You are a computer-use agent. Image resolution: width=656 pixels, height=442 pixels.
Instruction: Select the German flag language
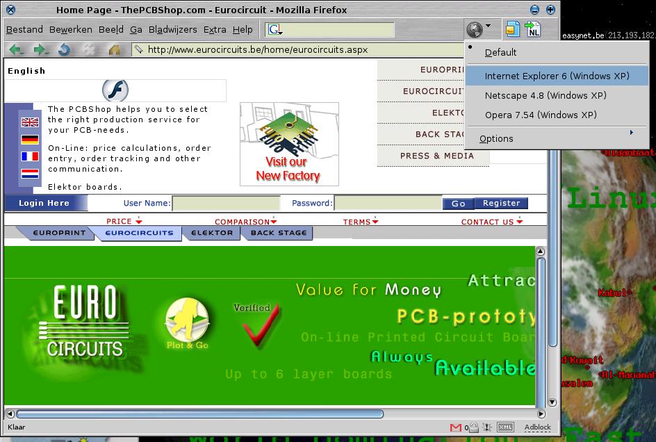30,140
